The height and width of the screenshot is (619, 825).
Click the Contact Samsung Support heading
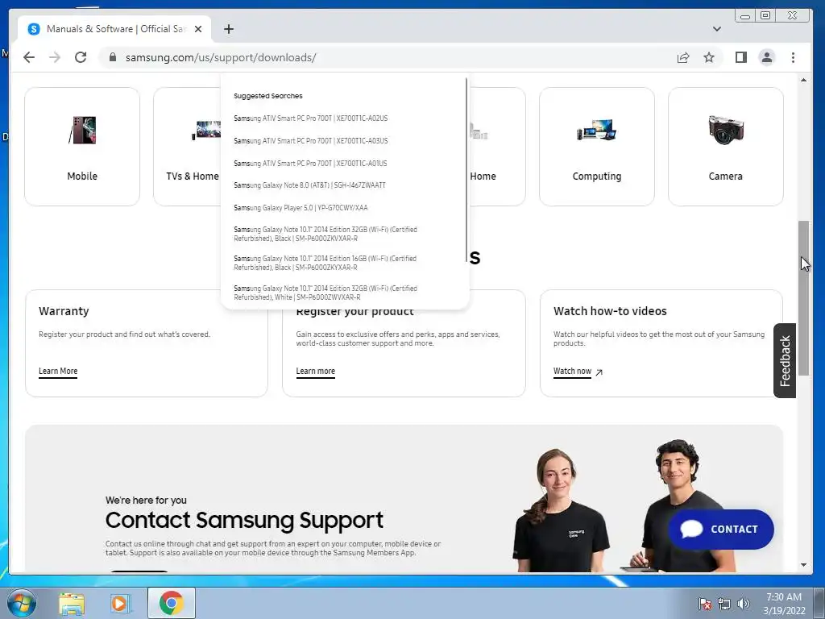click(244, 520)
